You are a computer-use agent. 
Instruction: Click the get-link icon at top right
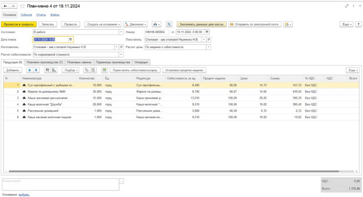(347, 6)
